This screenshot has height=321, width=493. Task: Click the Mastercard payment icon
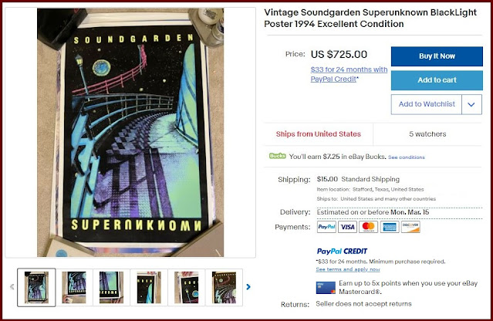pyautogui.click(x=369, y=227)
